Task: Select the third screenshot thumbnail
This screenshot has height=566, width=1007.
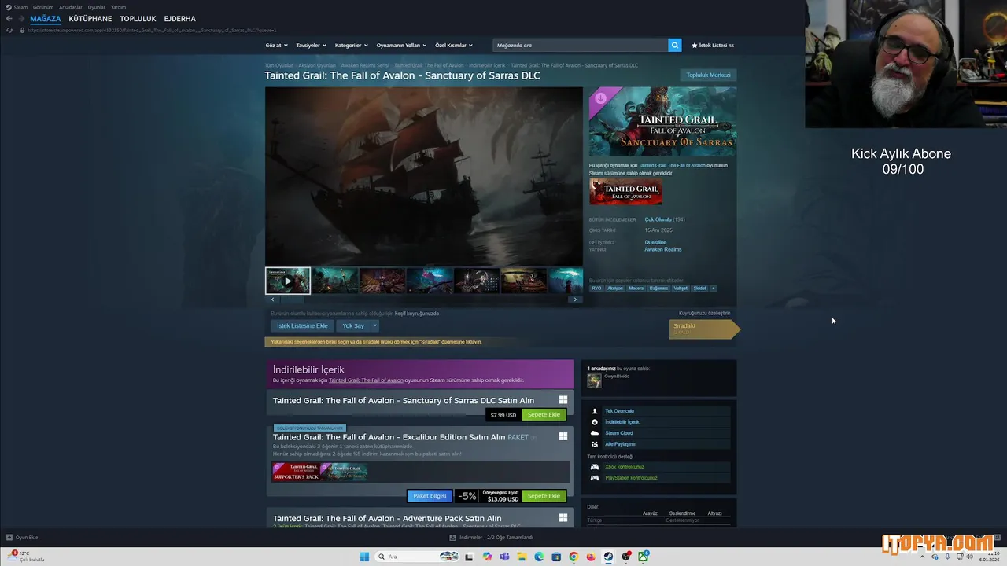Action: (382, 281)
